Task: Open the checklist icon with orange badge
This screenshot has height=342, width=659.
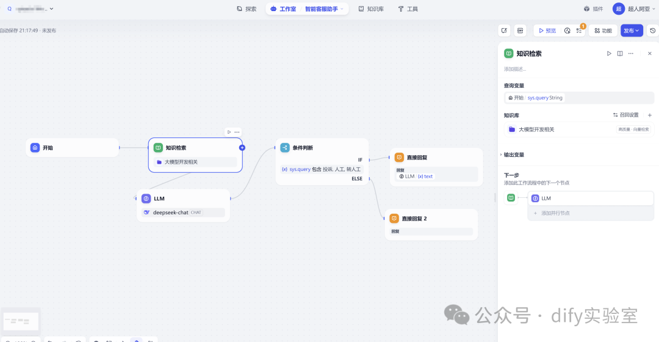Action: click(579, 31)
